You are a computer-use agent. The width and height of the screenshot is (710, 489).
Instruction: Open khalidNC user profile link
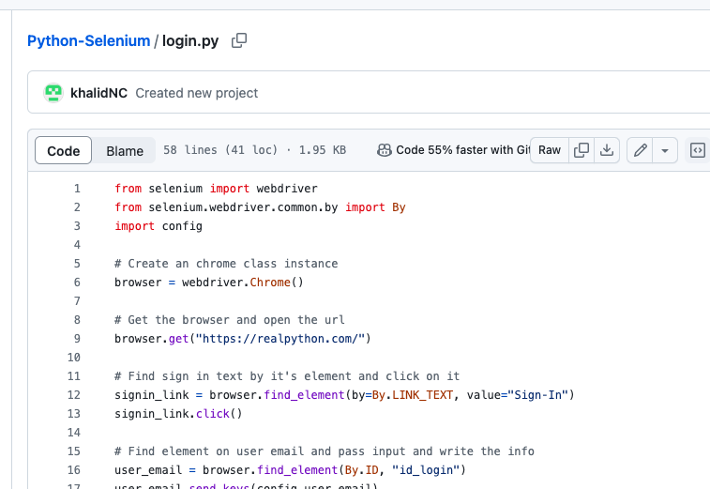(98, 93)
